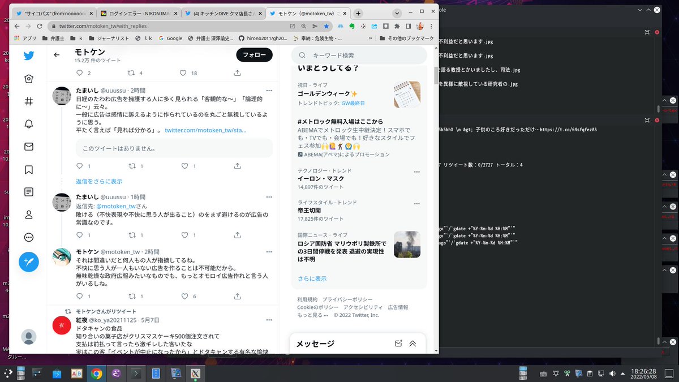
Task: Open the @motoken_tw mention link
Action: tap(115, 206)
